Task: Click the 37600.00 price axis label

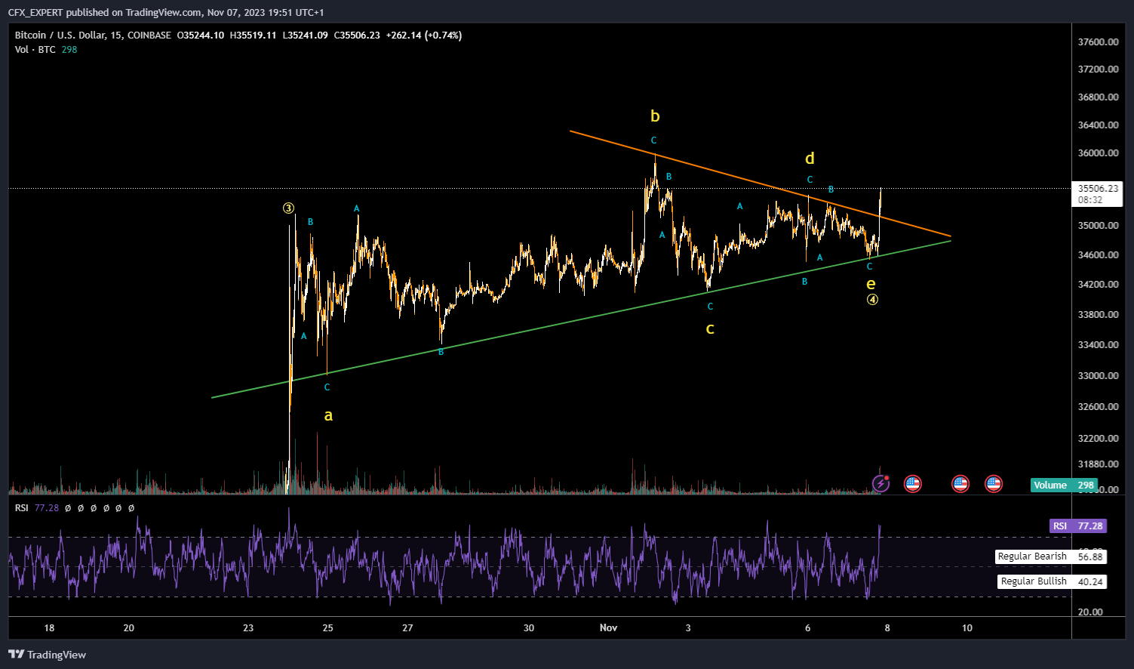Action: point(1098,42)
